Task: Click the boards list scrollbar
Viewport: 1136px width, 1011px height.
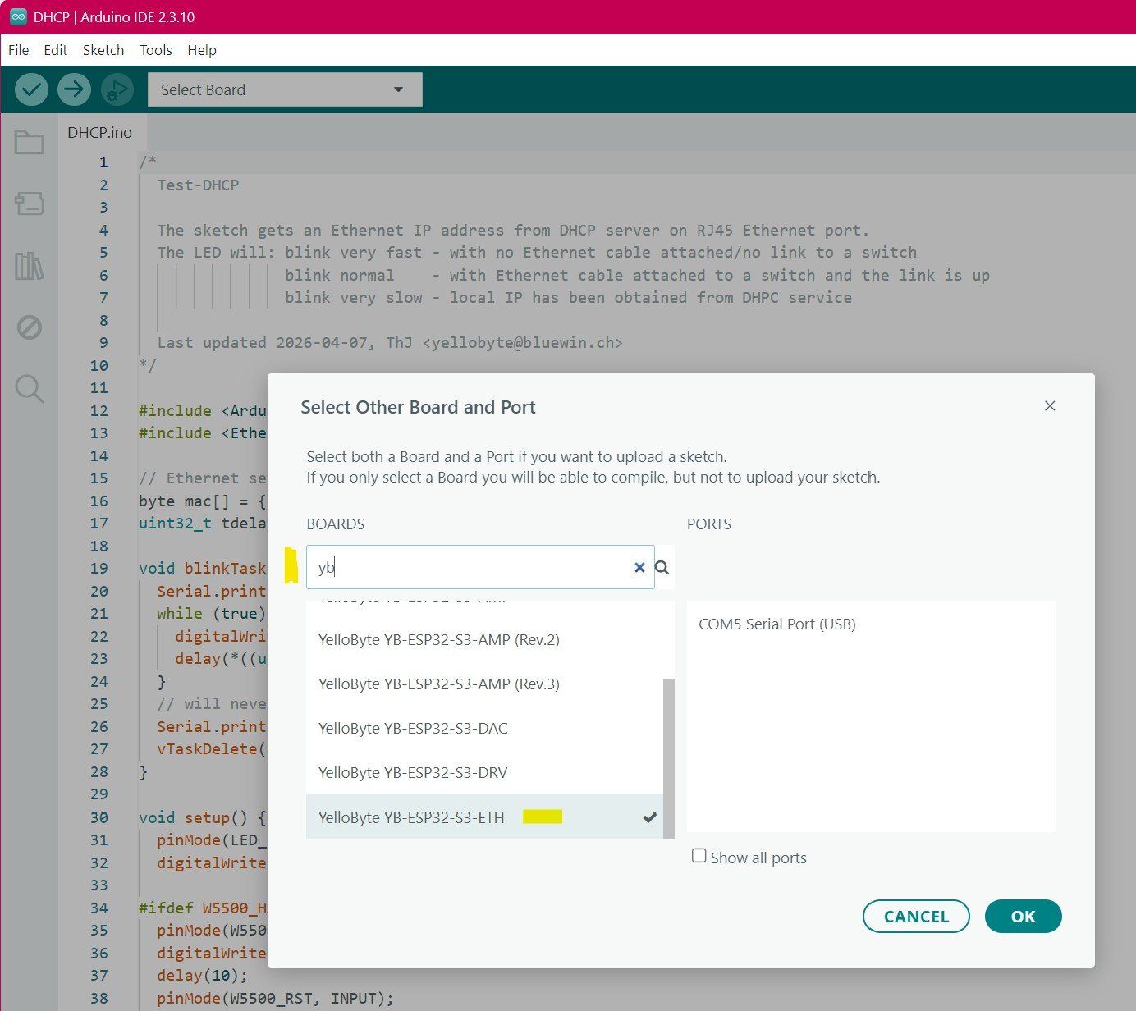Action: [668, 757]
